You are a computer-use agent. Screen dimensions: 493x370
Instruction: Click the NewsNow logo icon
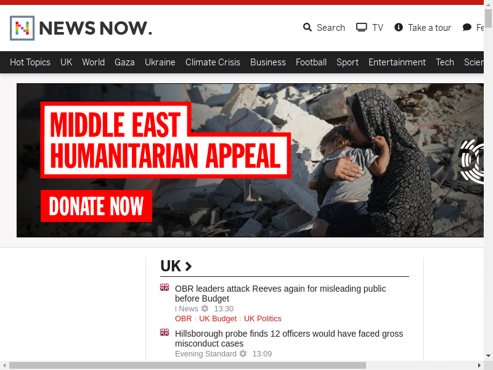pos(22,28)
